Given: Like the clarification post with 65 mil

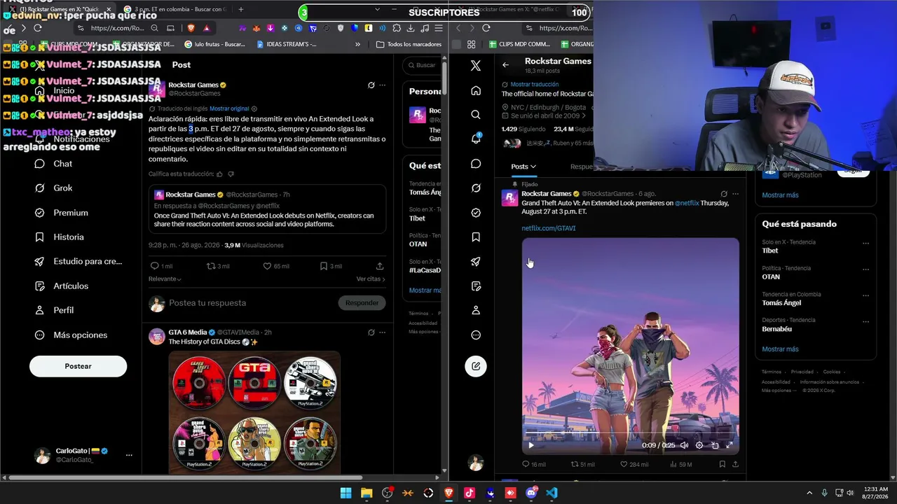Looking at the screenshot, I should click(x=267, y=266).
